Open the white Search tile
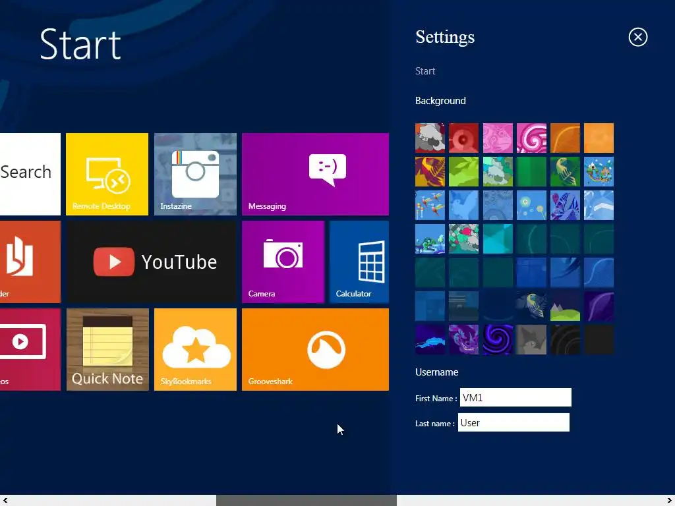This screenshot has height=506, width=675. pos(30,174)
